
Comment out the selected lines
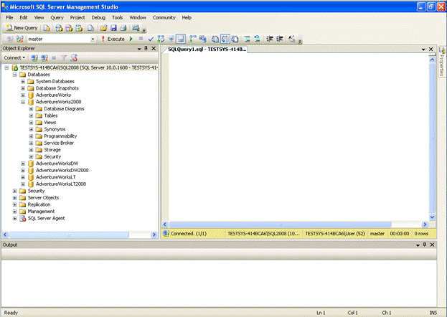(248, 39)
